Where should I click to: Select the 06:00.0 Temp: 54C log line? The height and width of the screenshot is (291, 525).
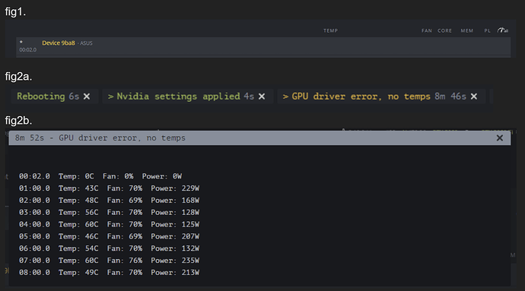[109, 248]
